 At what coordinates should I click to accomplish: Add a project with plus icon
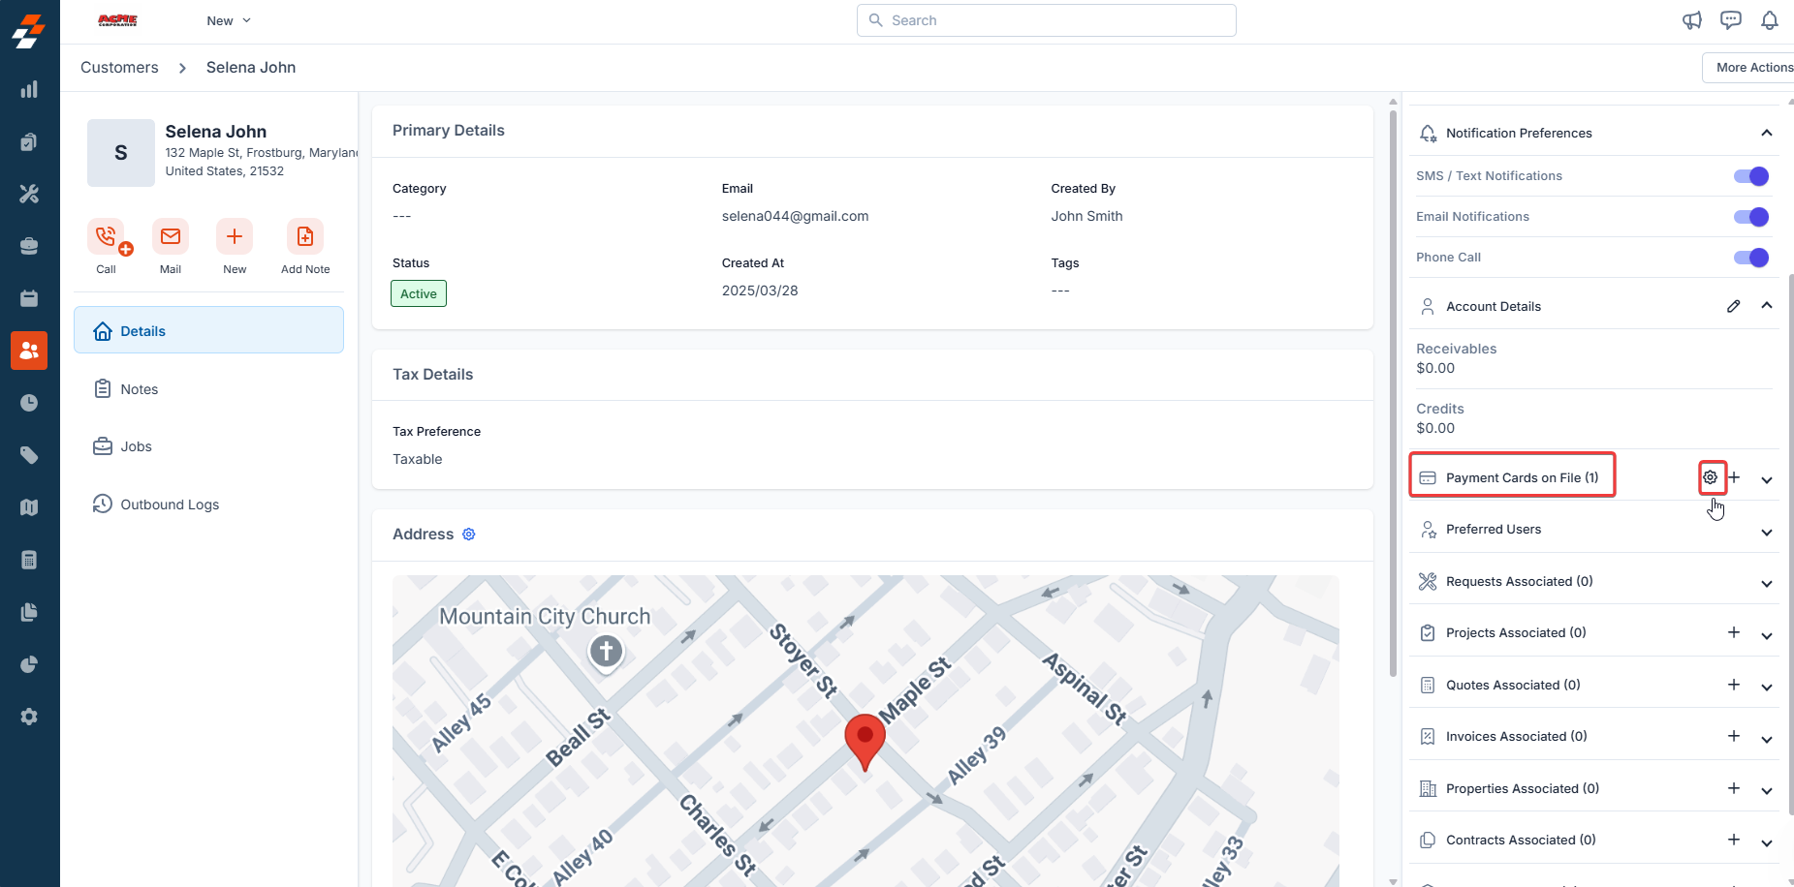coord(1734,632)
